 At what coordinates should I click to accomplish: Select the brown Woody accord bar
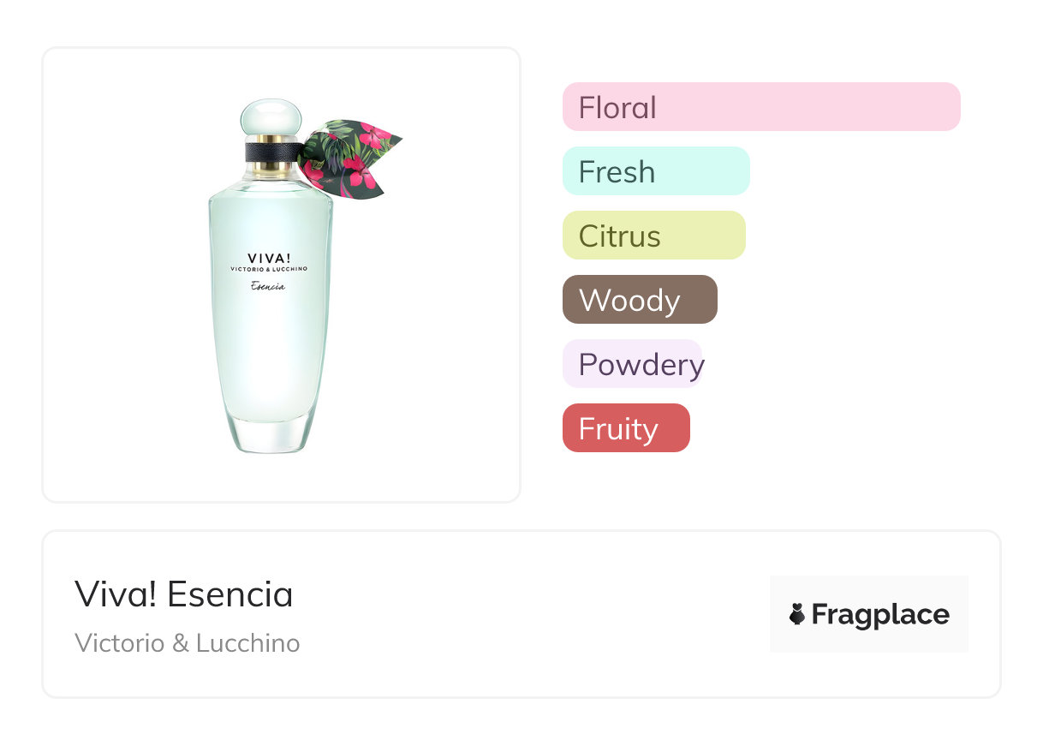click(640, 300)
